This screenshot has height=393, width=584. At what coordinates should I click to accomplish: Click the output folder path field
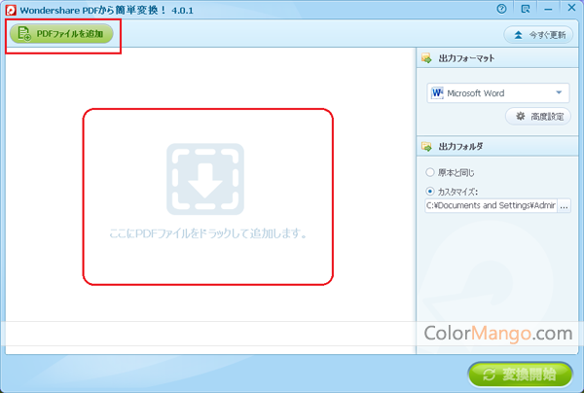[x=491, y=205]
